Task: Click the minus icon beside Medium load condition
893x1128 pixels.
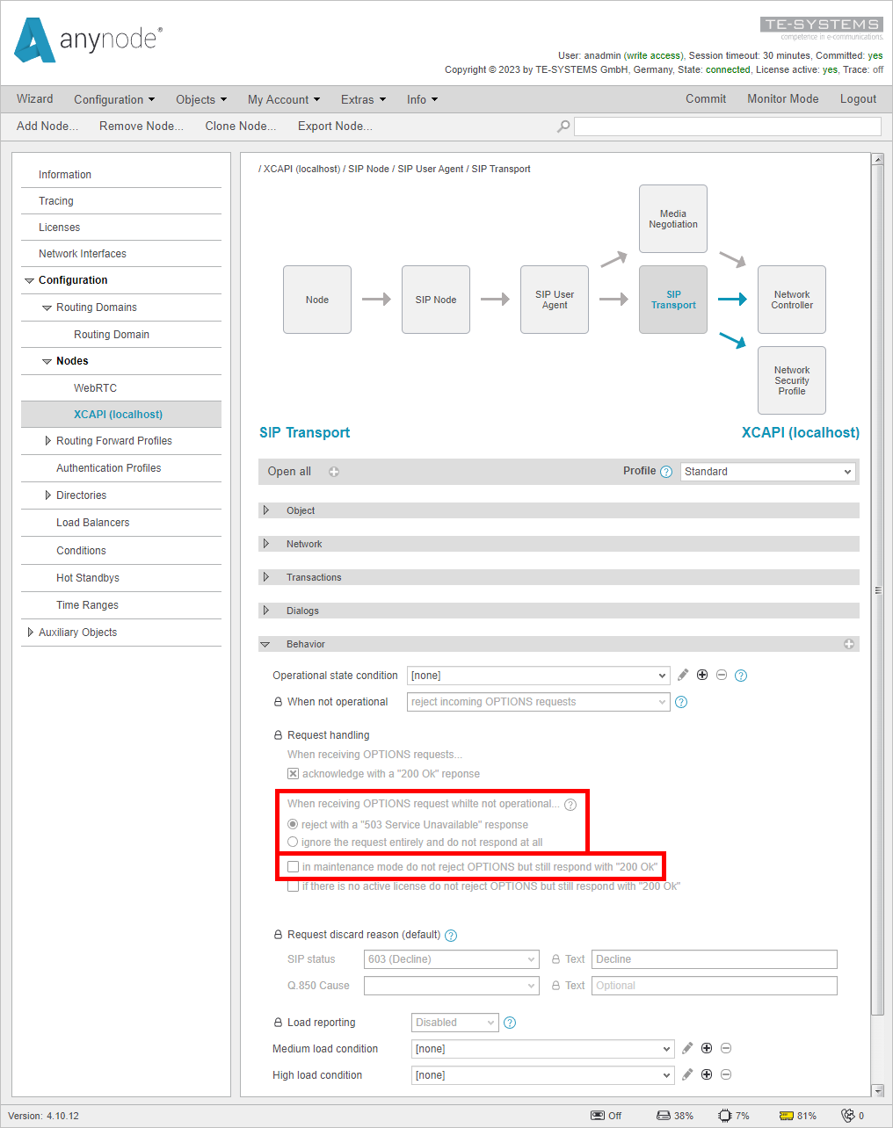Action: tap(726, 1048)
